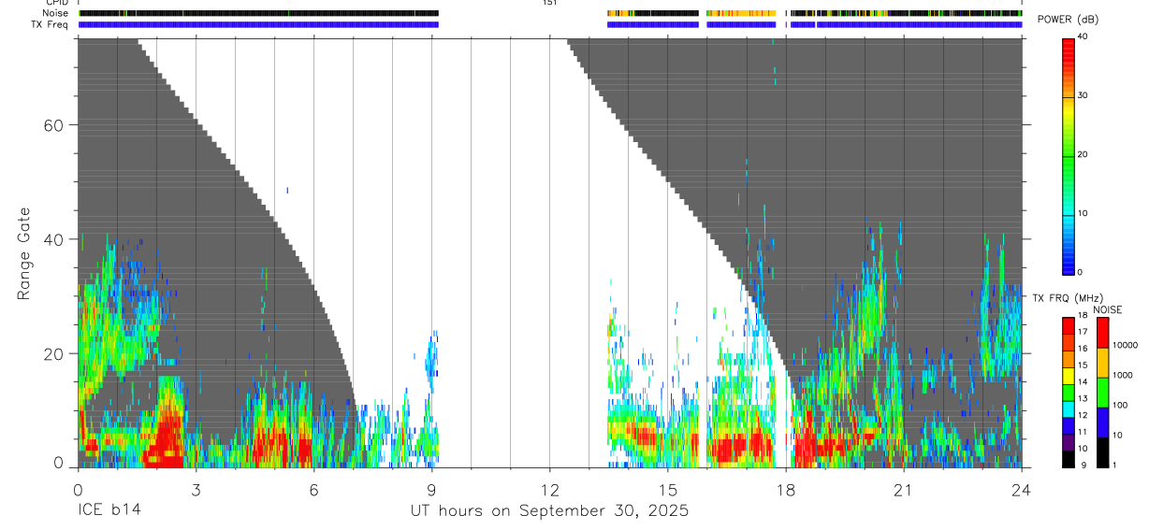Click the POWER colorbar tick label "0"

1082,272
